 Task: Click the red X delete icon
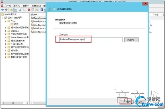[29, 10]
